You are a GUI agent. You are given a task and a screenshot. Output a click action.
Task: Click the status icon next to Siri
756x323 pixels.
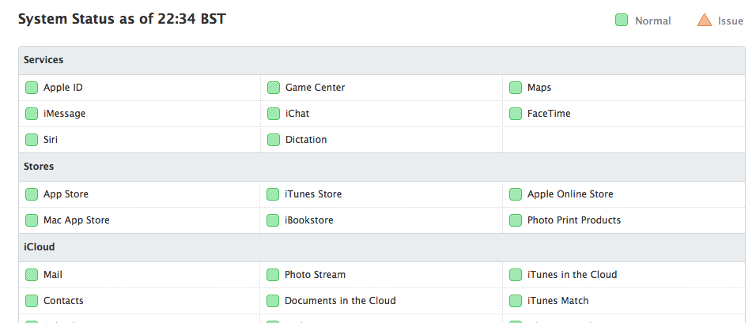(x=32, y=140)
